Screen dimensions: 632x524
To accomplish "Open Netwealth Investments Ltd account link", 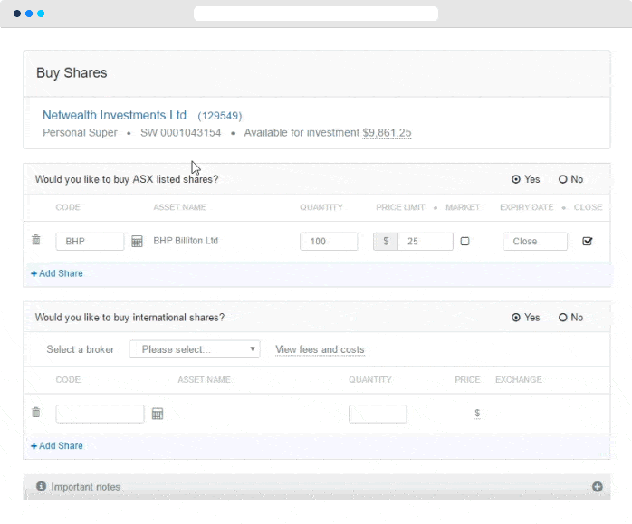I will click(114, 116).
